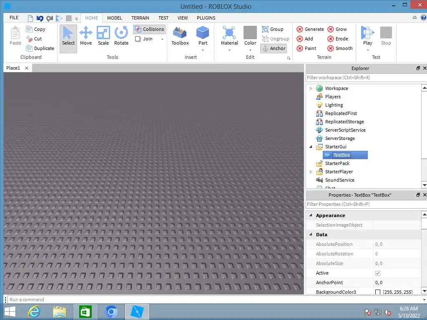Click the Erode terrain tool

coord(338,39)
